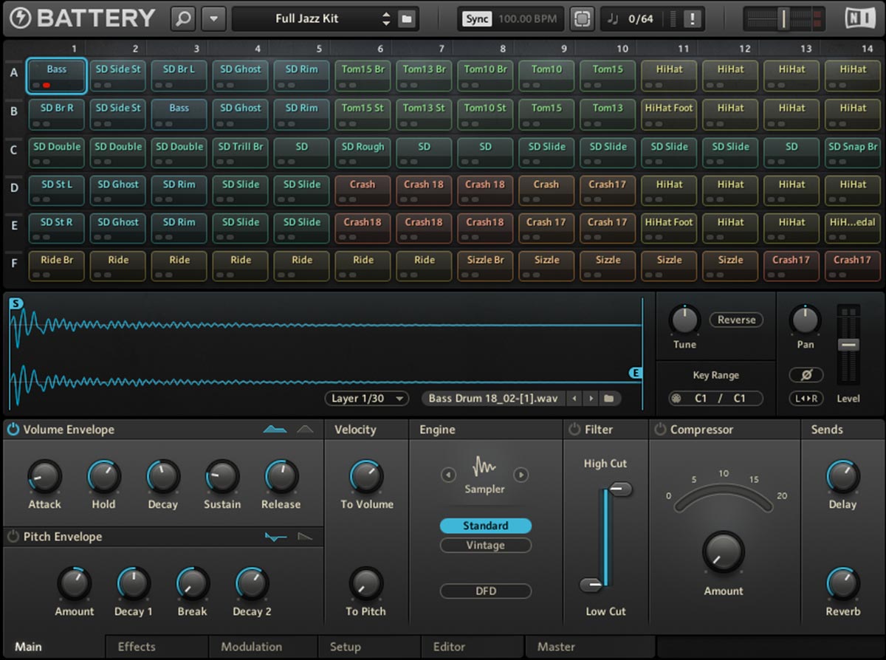Select the Sizzle Br pad
This screenshot has height=660, width=886.
coord(486,266)
